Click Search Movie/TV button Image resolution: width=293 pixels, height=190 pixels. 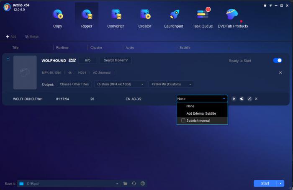coord(116,60)
